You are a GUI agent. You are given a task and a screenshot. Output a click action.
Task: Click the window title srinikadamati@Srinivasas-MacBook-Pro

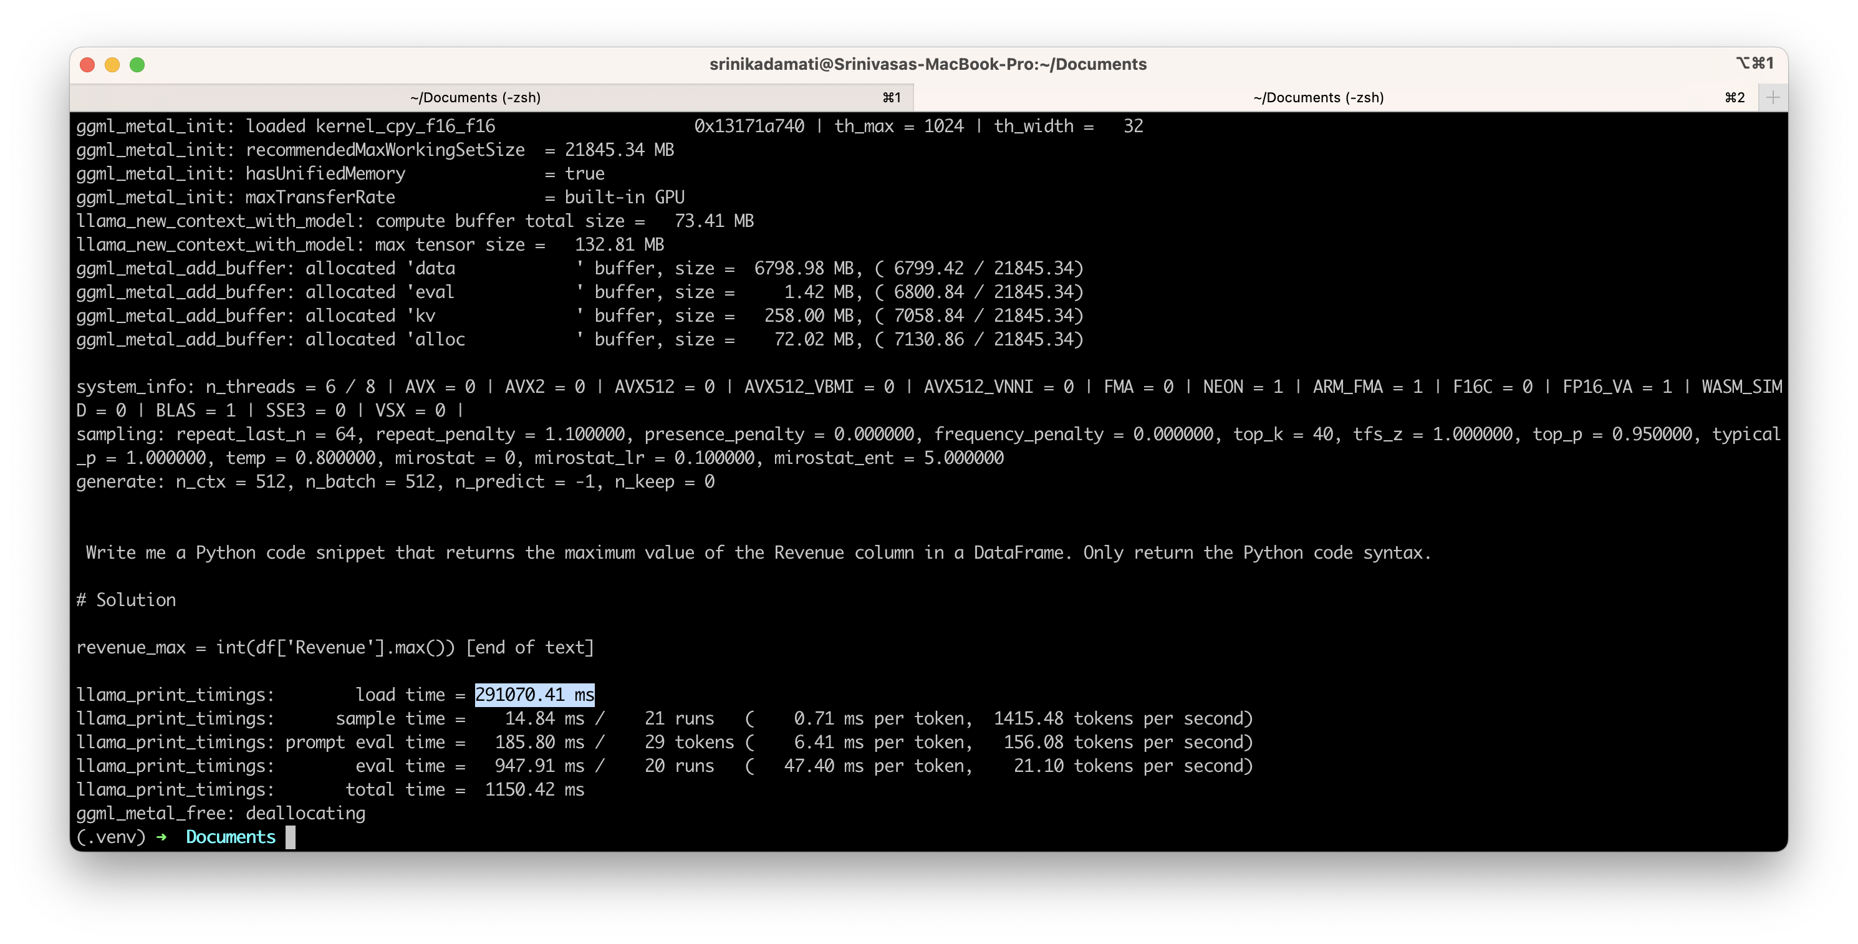[x=928, y=64]
